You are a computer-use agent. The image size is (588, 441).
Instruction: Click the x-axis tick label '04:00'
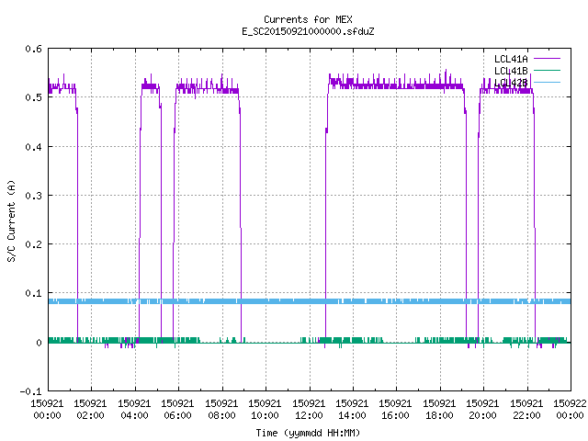[x=134, y=415]
